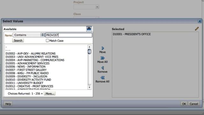Click the Move label text
Viewport: 204px width, 115px height.
click(103, 52)
